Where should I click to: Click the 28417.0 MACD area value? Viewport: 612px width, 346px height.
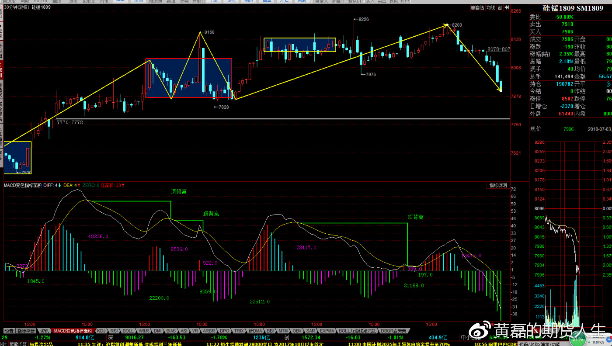pos(306,247)
